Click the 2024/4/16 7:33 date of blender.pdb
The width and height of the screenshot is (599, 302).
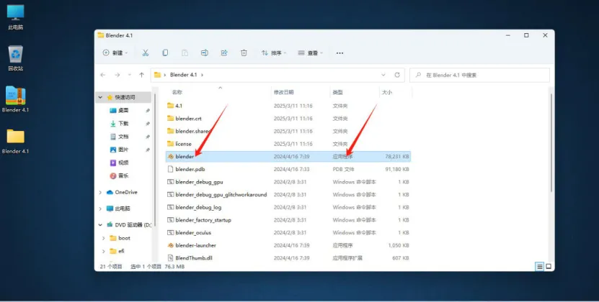click(x=291, y=169)
